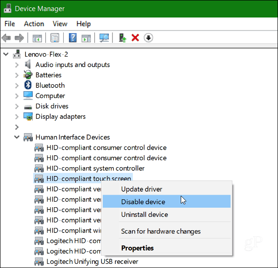Select the Computer label
This screenshot has width=278, height=268.
(50, 96)
